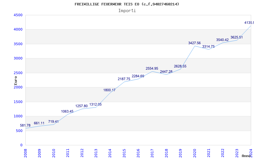254x159 pixels.
Task: Click the chart title FREIWILLIGE FEUERWEHR TEIS EO
Action: [127, 4]
